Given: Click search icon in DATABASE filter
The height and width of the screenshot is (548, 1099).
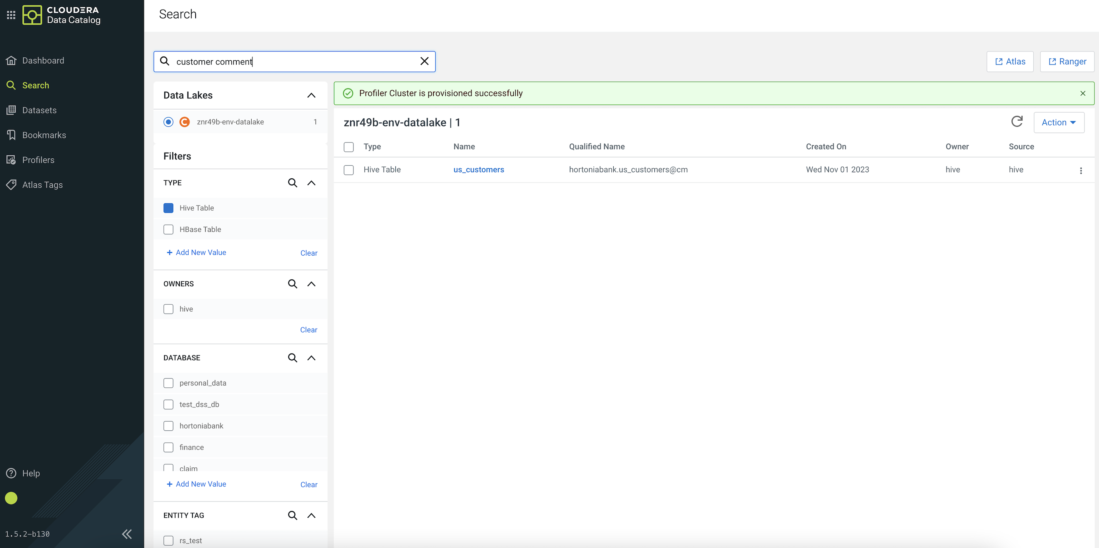Looking at the screenshot, I should (x=292, y=358).
